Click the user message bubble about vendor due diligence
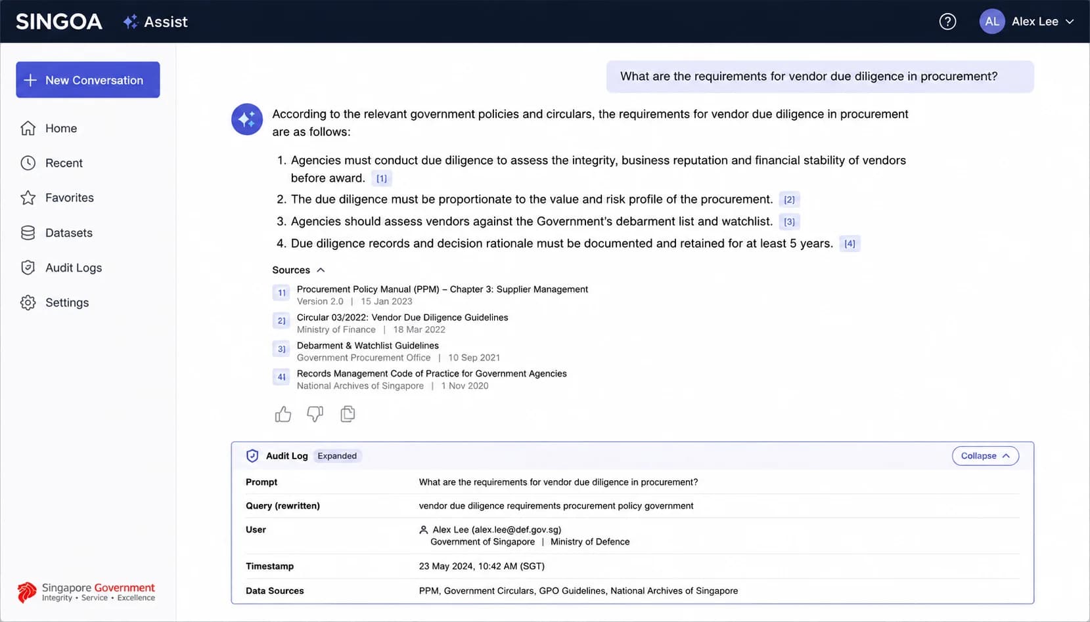The width and height of the screenshot is (1090, 622). coord(819,77)
